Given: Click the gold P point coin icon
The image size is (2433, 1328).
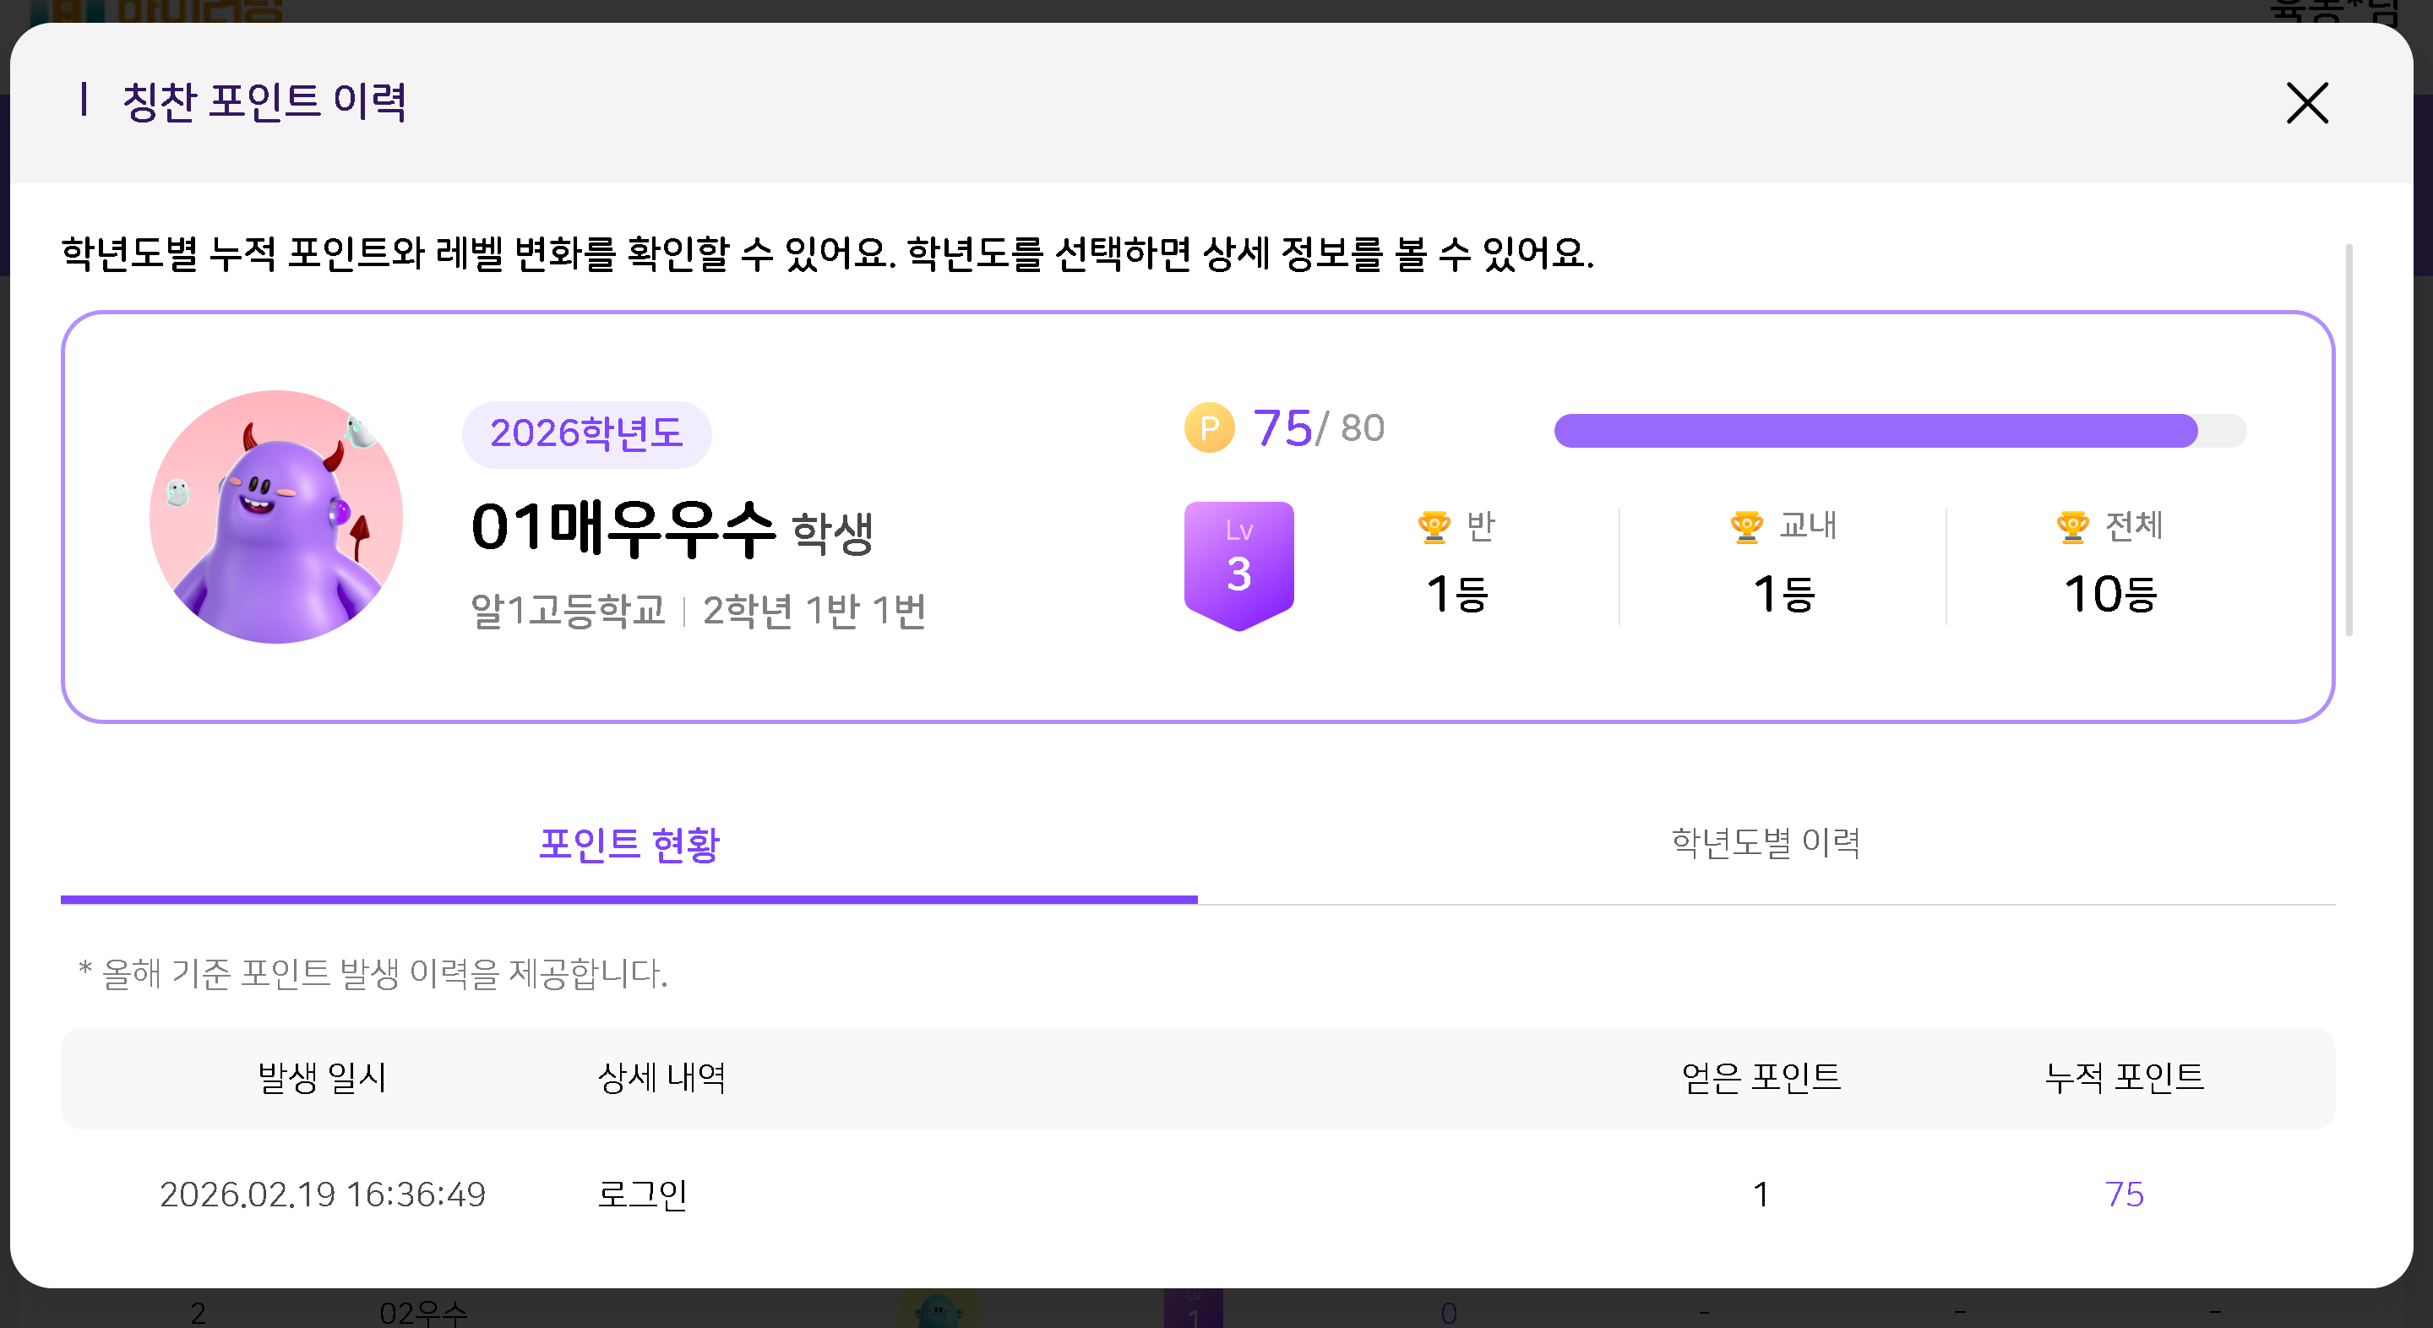Looking at the screenshot, I should pyautogui.click(x=1209, y=427).
